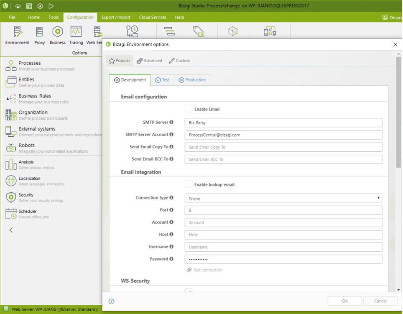The height and width of the screenshot is (314, 403).
Task: Click the Send Email BCC To field
Action: [283, 159]
